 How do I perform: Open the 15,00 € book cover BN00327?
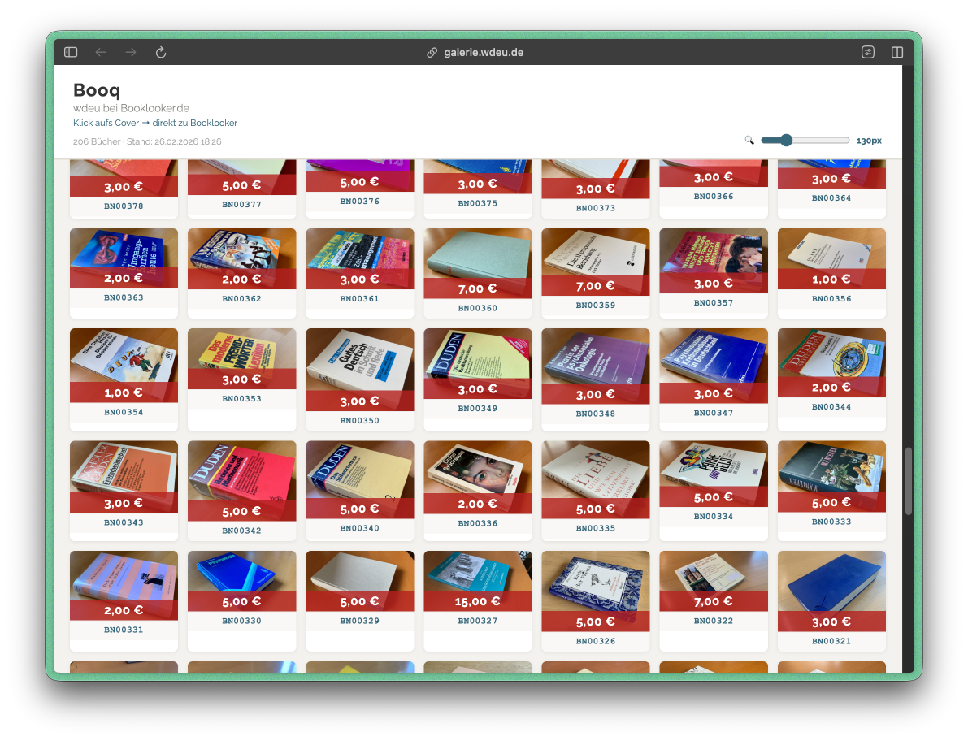click(x=477, y=581)
